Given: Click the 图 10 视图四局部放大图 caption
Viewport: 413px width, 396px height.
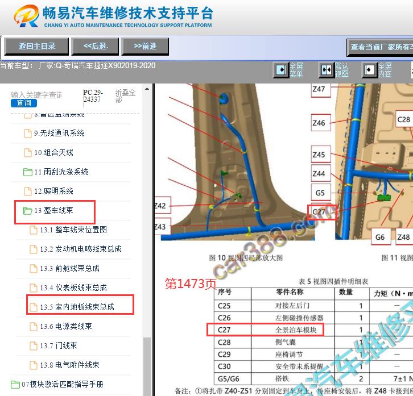Looking at the screenshot, I should coord(246,258).
